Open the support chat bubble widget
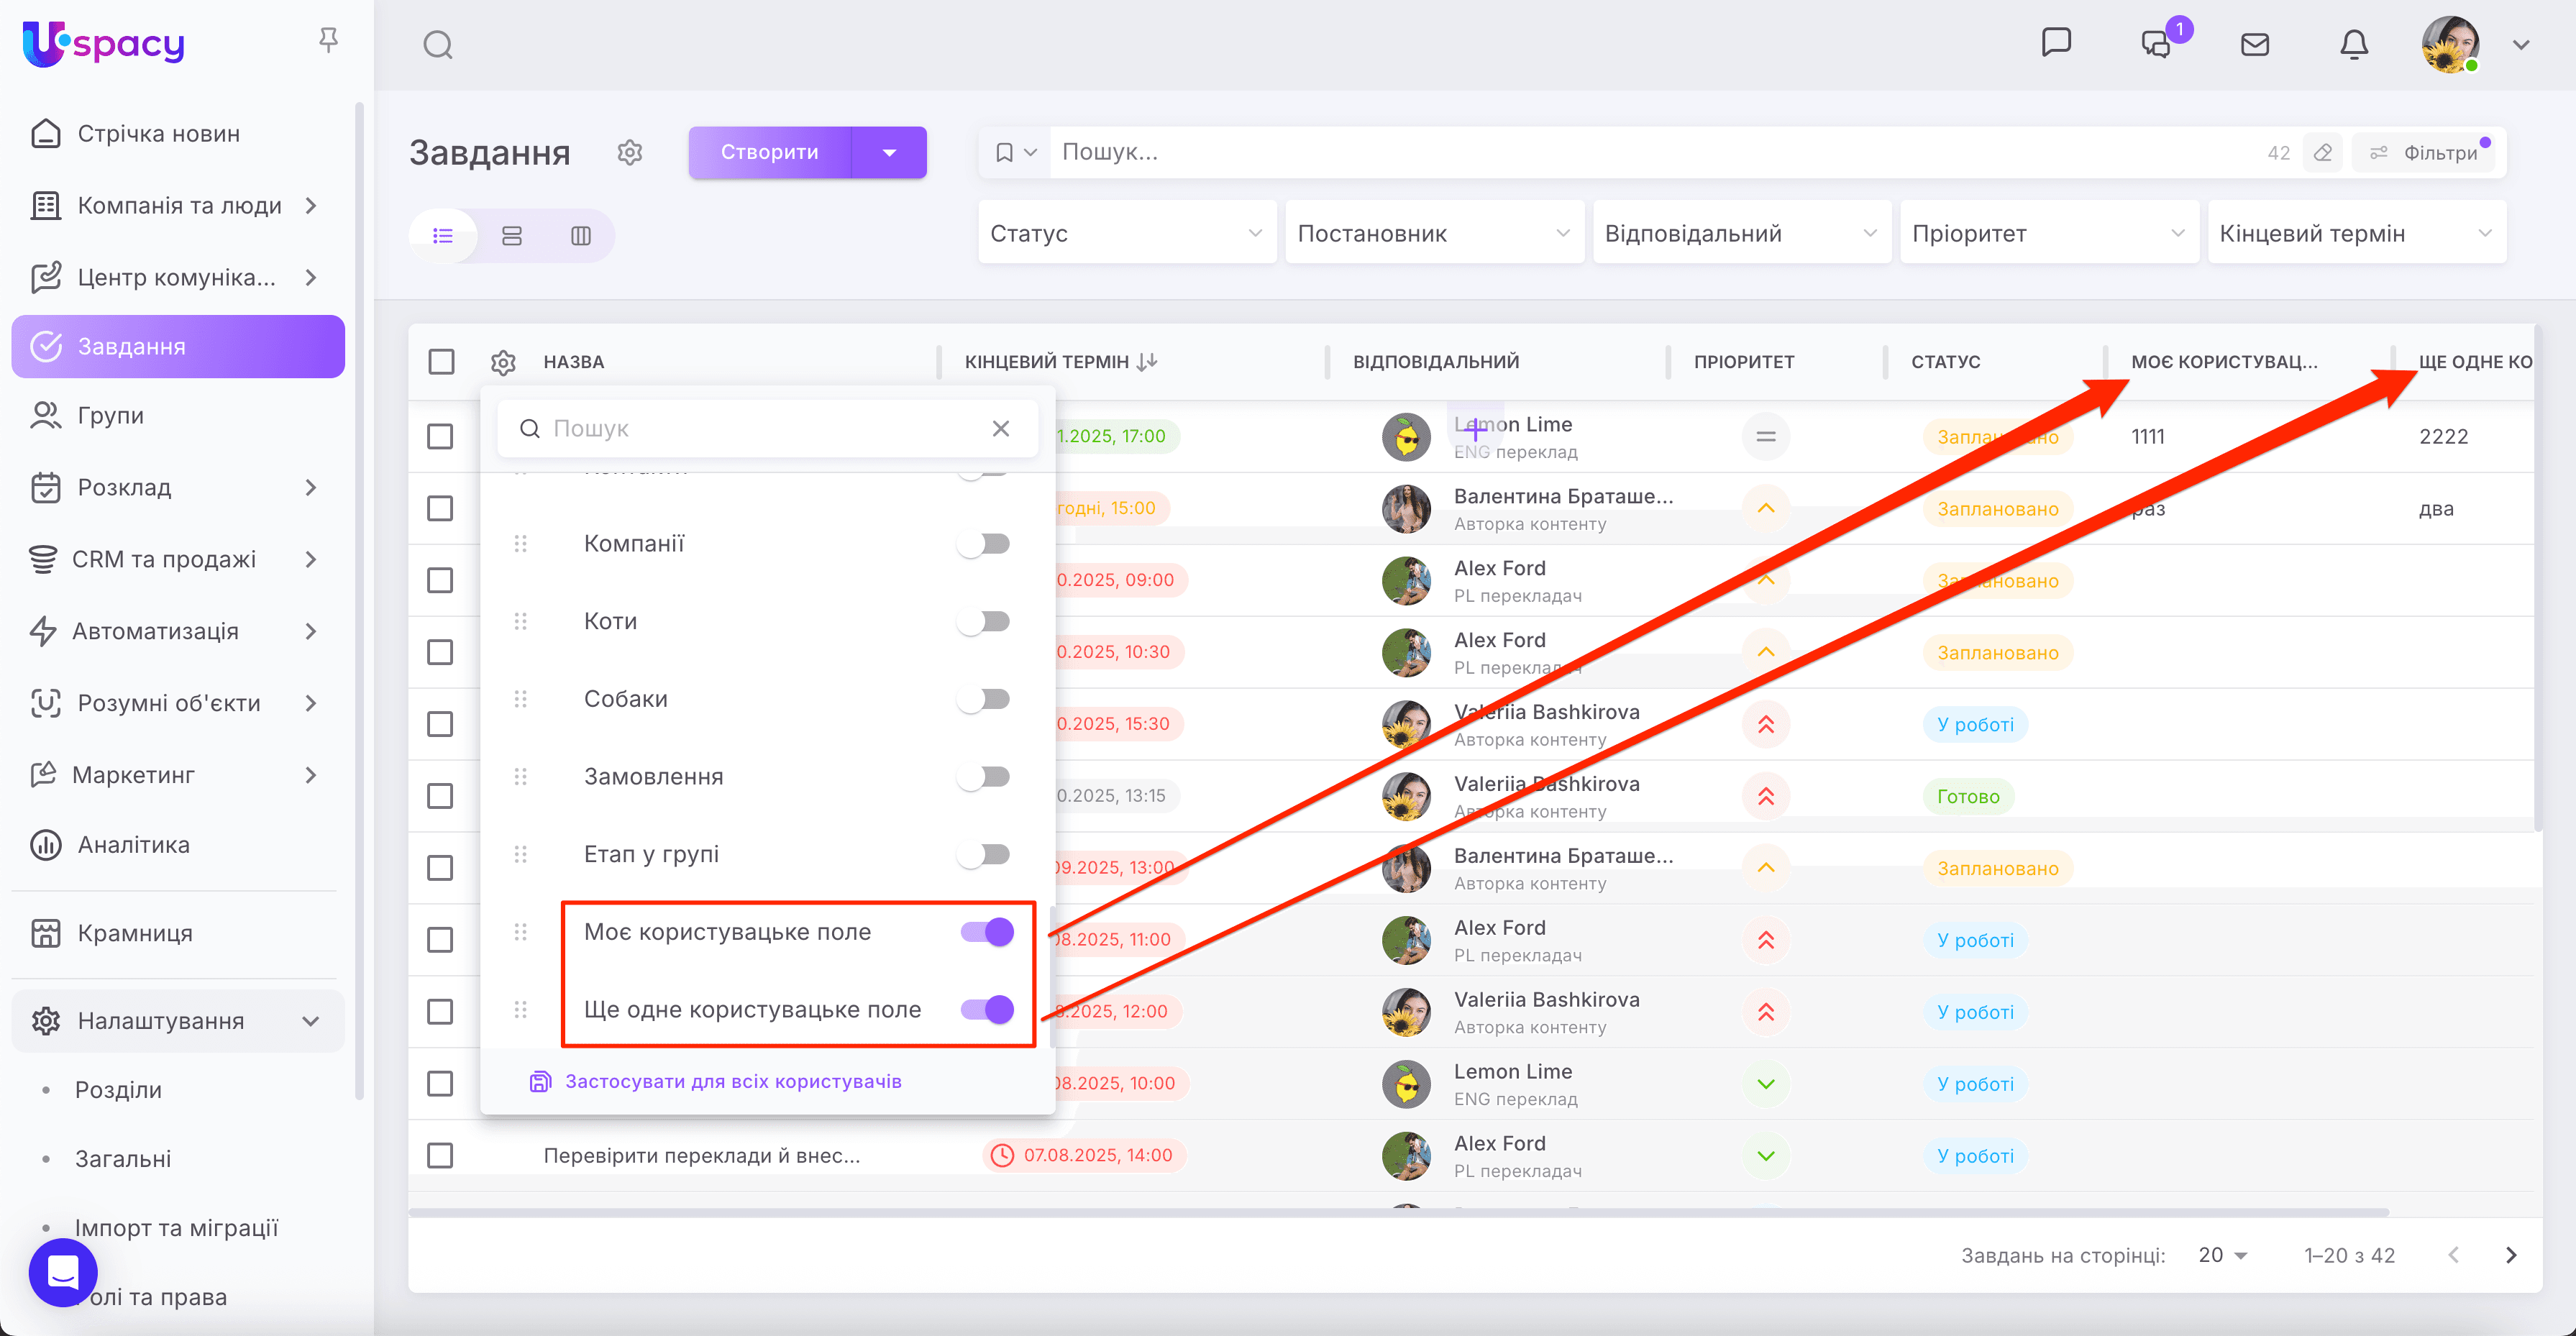This screenshot has width=2576, height=1336. click(63, 1272)
